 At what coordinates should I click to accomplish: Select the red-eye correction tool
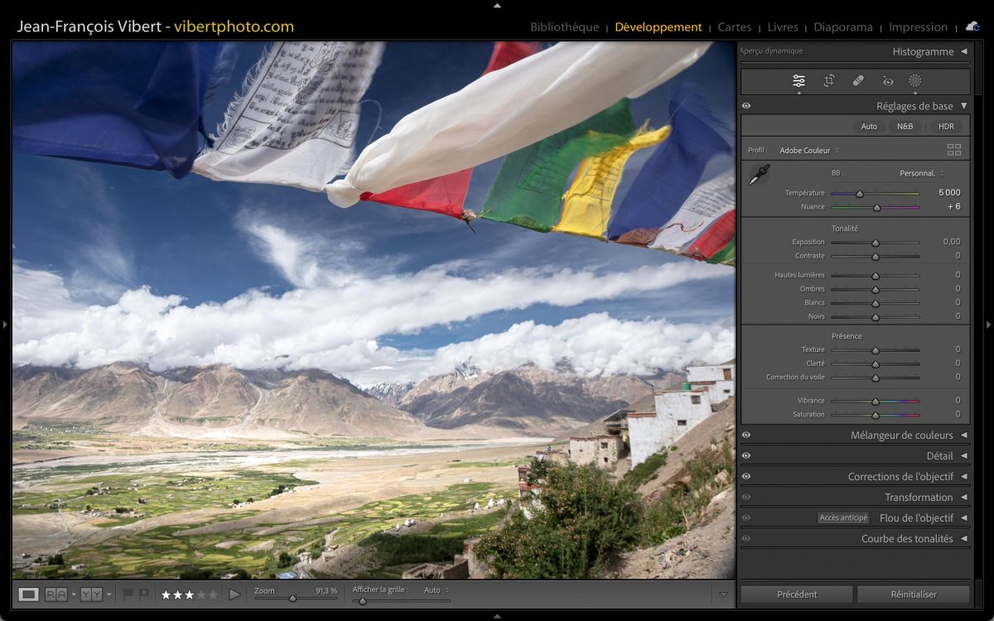[x=888, y=81]
